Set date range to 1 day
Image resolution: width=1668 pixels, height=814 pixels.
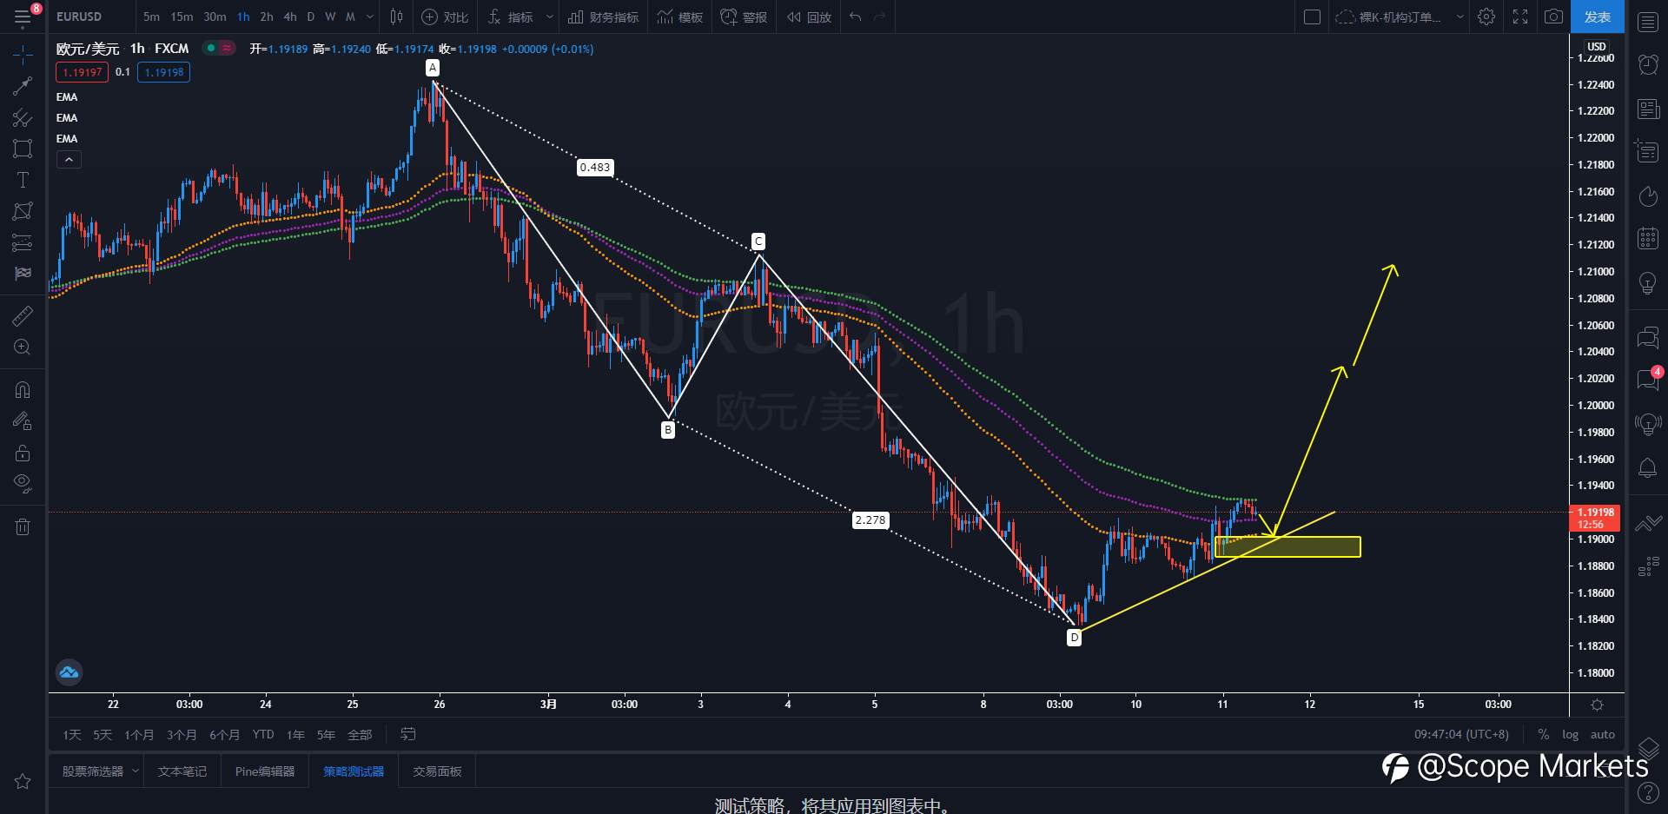72,735
